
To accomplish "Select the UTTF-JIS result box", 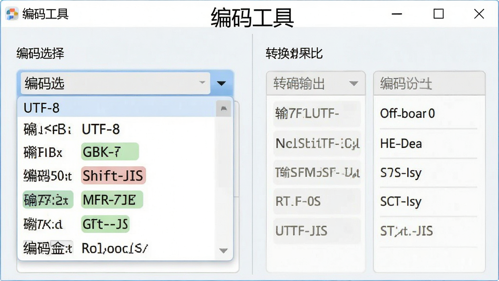I will pyautogui.click(x=317, y=231).
